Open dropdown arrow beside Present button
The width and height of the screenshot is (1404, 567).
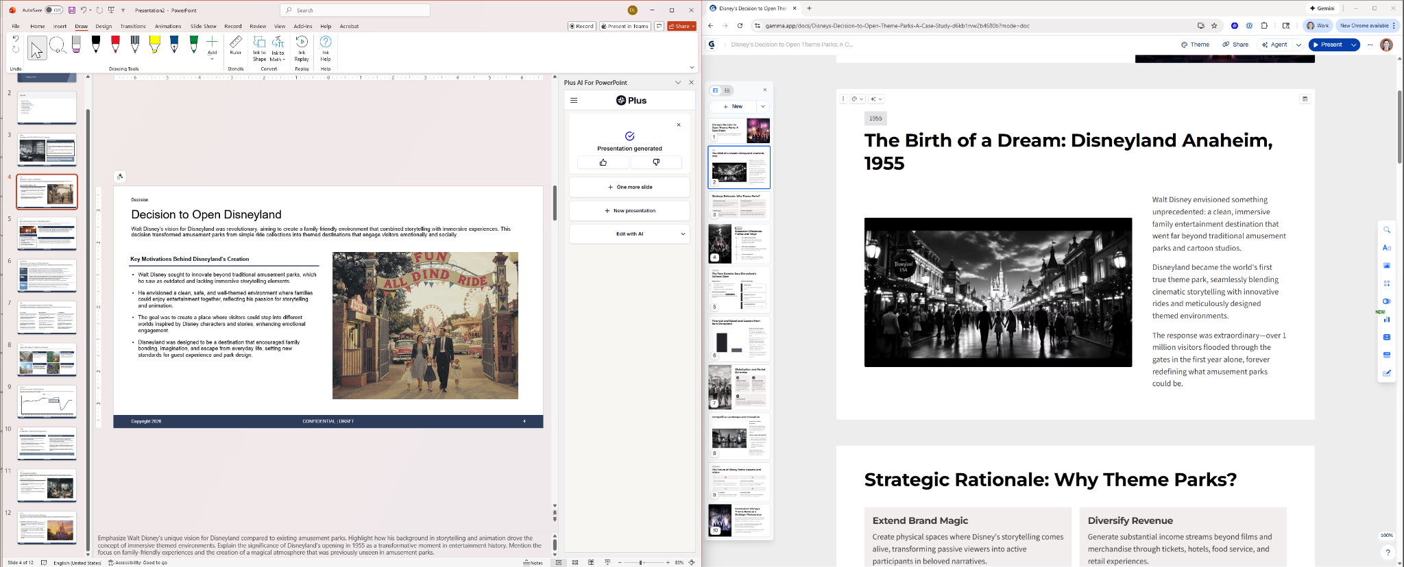coord(1353,45)
